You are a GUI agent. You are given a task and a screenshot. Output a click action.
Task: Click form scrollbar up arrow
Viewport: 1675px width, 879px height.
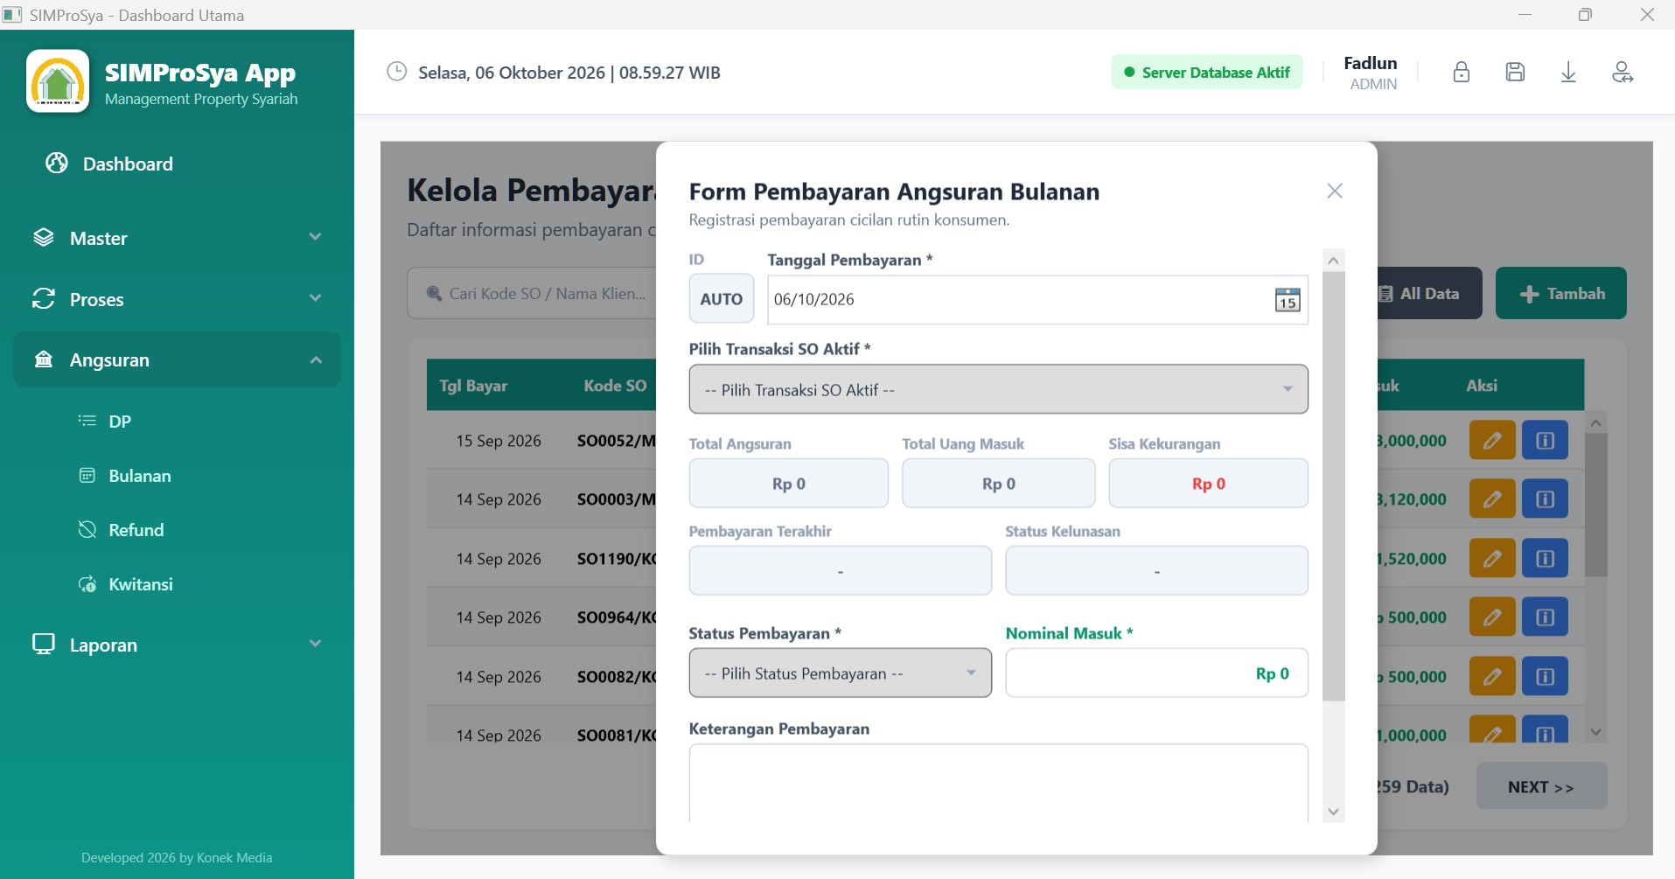(x=1333, y=260)
